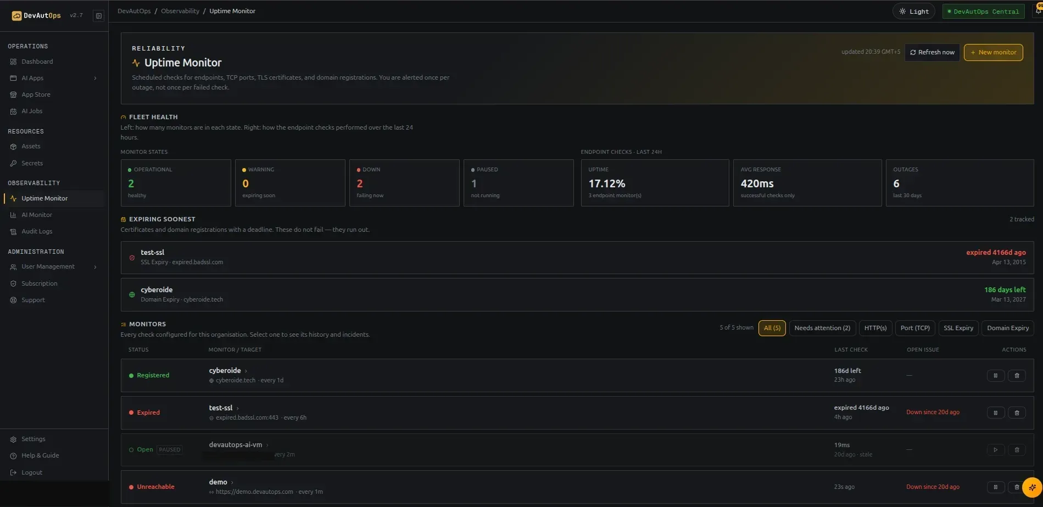Open the floating assistant button
This screenshot has width=1043, height=507.
click(1032, 487)
